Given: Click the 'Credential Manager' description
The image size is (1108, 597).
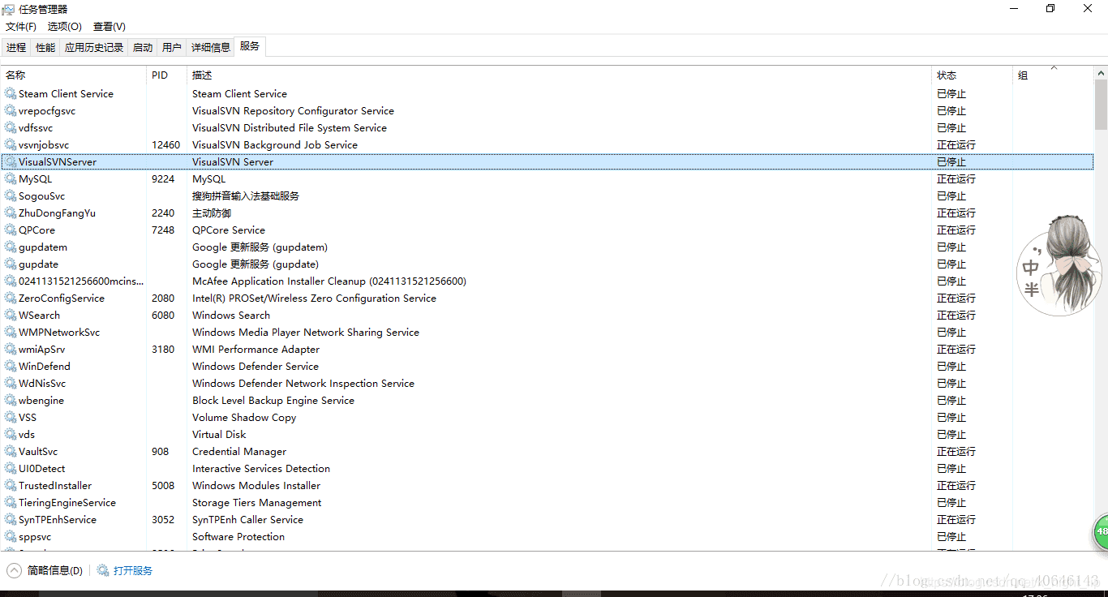Looking at the screenshot, I should (239, 452).
